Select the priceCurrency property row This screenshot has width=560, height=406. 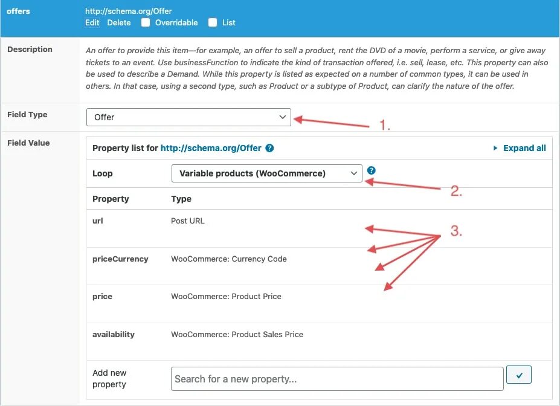tap(120, 259)
